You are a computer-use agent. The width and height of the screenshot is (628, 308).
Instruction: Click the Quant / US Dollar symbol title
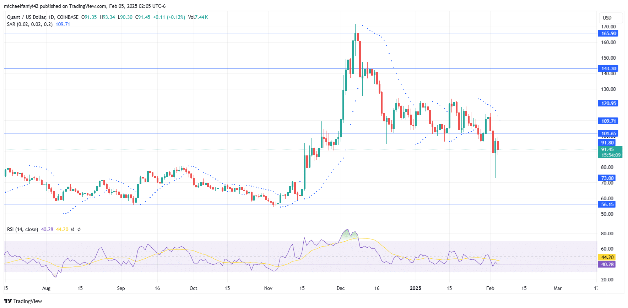tap(26, 17)
